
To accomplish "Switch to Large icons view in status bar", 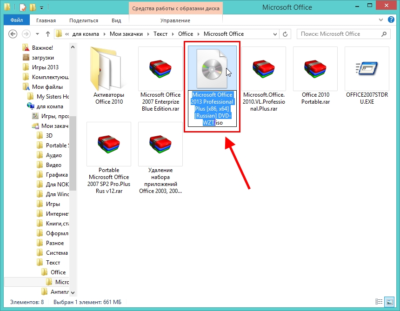I will click(390, 302).
